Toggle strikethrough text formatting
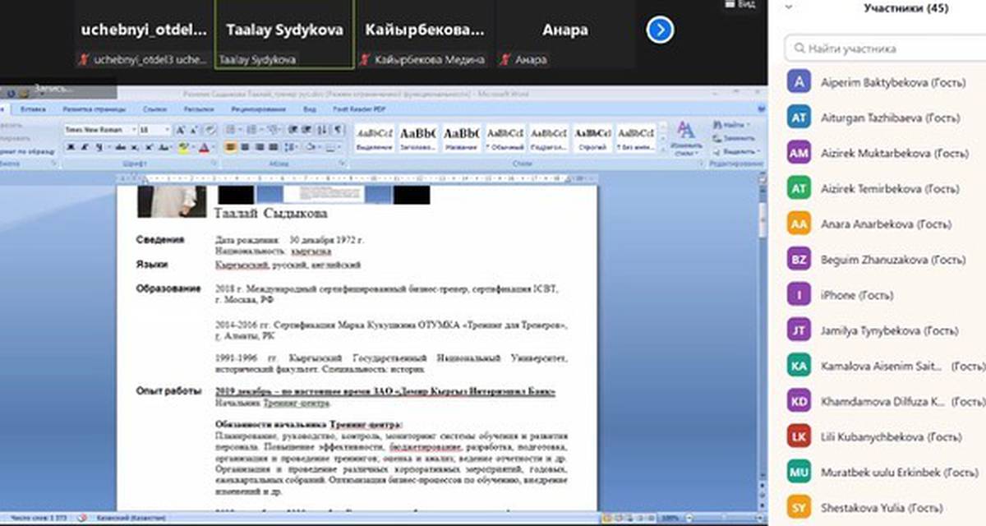The width and height of the screenshot is (986, 526). tap(120, 147)
